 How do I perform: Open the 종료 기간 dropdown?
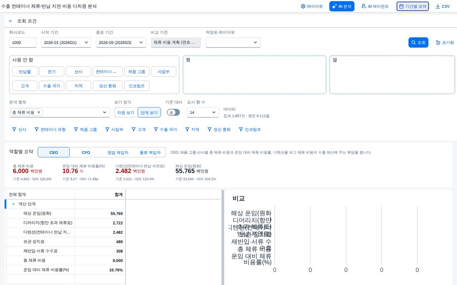click(x=121, y=42)
